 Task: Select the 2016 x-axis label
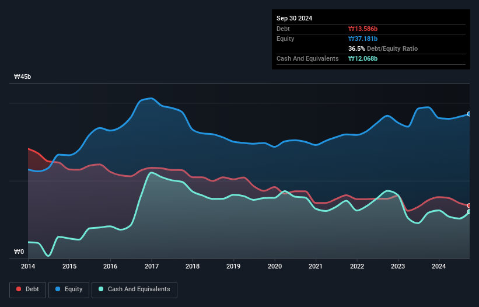110,266
